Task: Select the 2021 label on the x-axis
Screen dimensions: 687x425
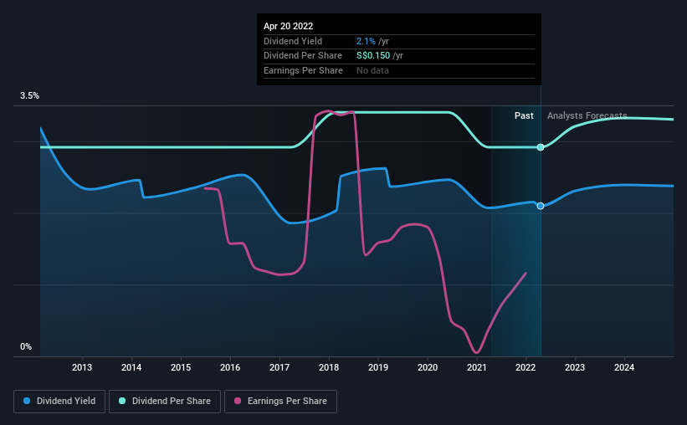Action: tap(477, 367)
